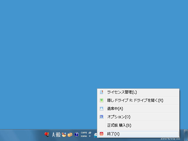
Task: Toggle the CAPS lock indicator
Action: pos(84,133)
